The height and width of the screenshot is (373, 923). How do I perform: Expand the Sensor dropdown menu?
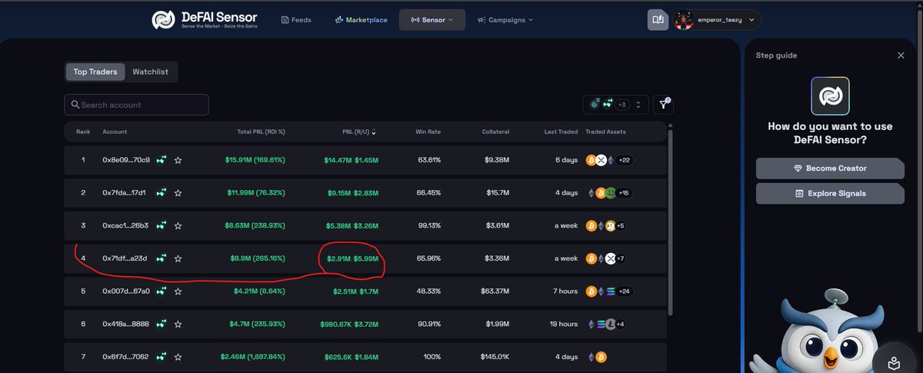(432, 19)
